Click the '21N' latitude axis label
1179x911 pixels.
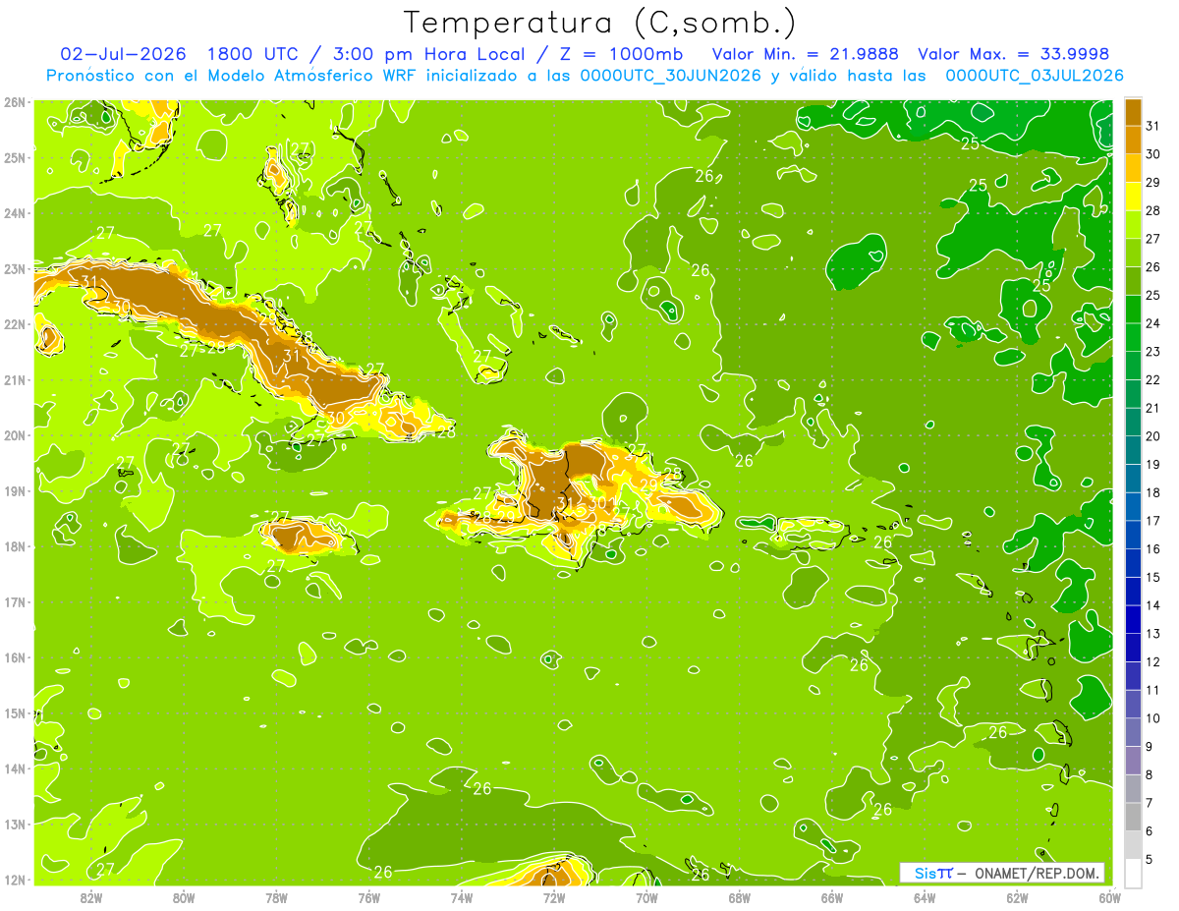(15, 379)
